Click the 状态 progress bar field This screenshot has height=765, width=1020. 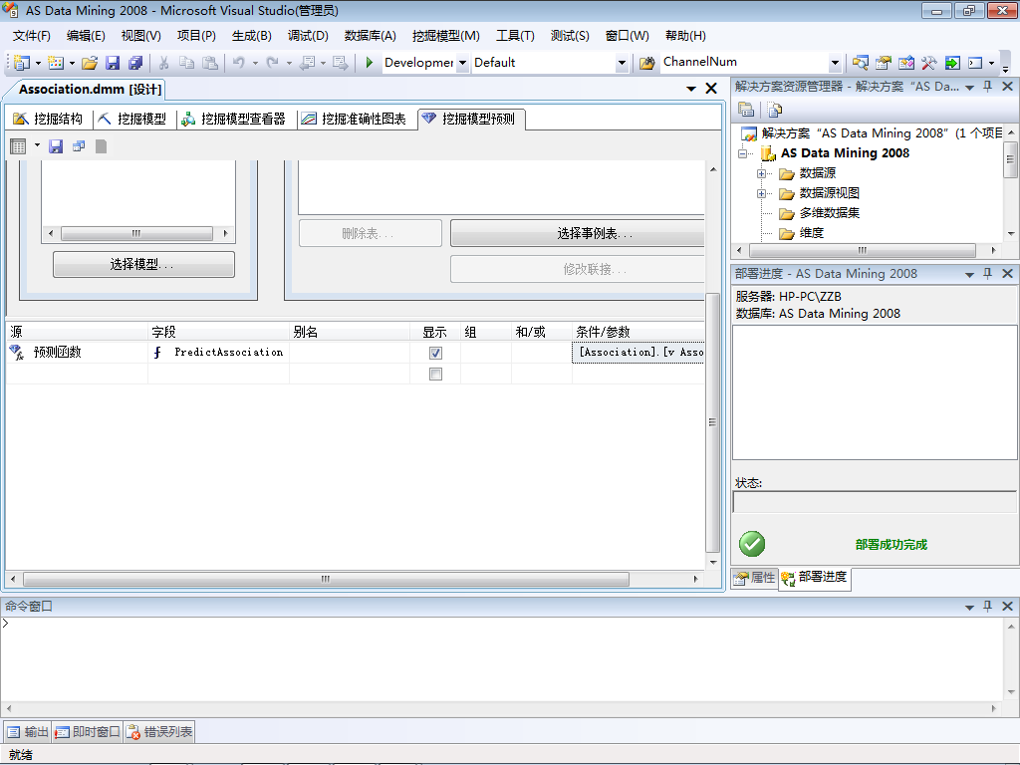tap(875, 502)
